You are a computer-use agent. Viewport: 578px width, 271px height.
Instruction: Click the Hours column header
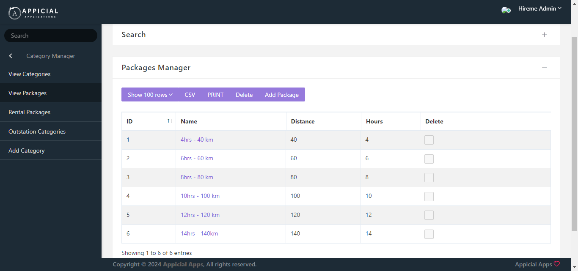click(x=391, y=121)
